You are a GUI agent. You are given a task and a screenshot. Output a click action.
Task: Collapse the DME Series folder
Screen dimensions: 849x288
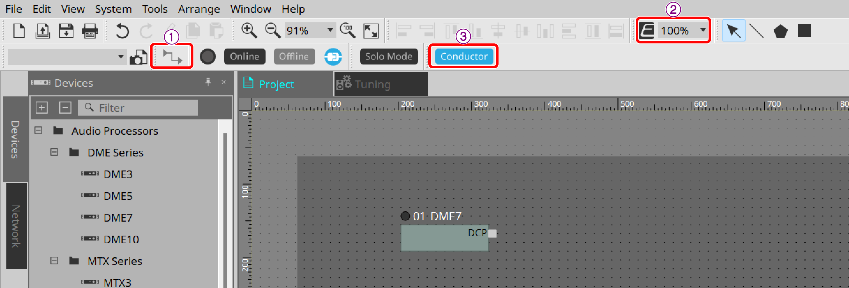(x=54, y=152)
